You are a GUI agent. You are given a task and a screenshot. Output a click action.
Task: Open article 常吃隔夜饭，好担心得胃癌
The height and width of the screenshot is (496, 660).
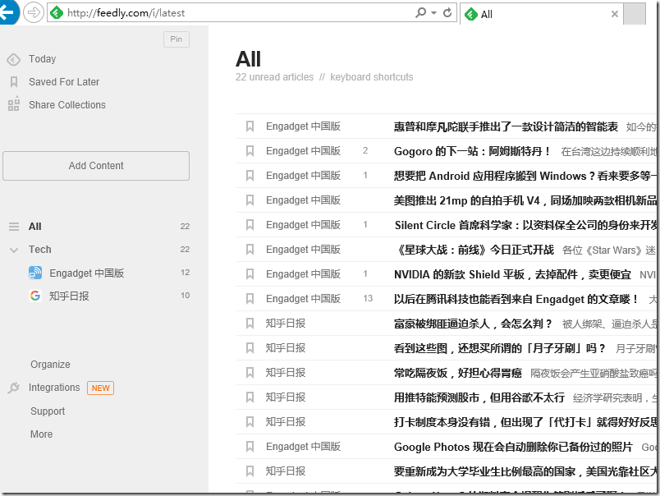457,373
